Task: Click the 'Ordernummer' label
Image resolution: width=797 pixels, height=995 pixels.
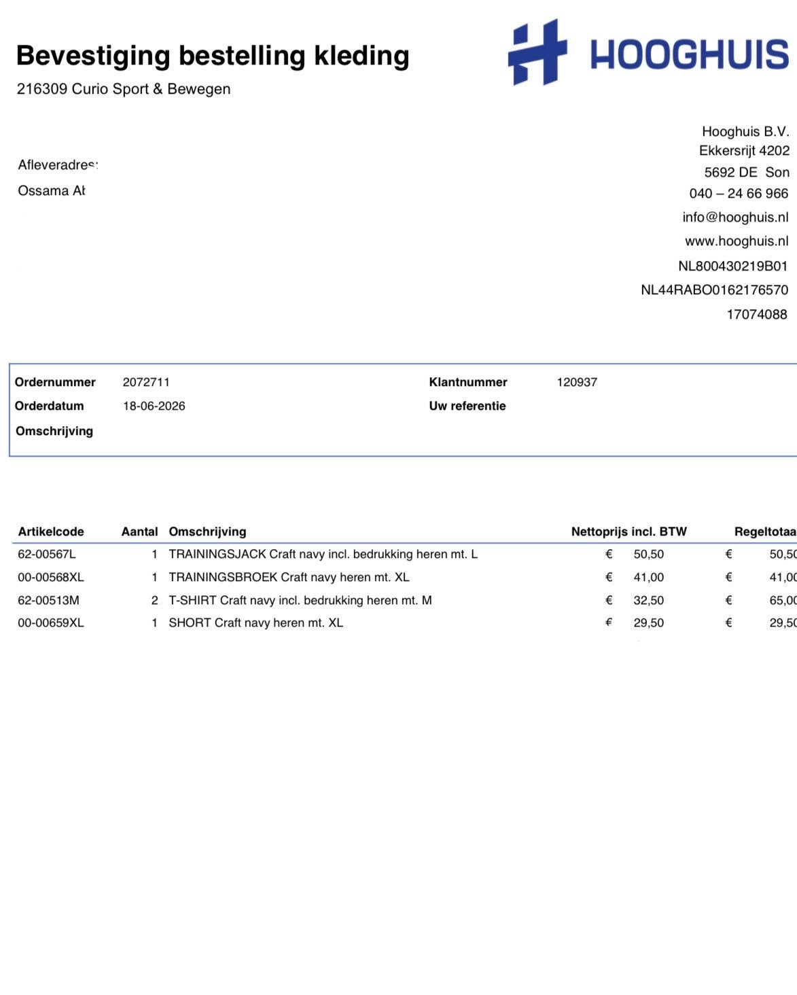Action: pos(55,382)
